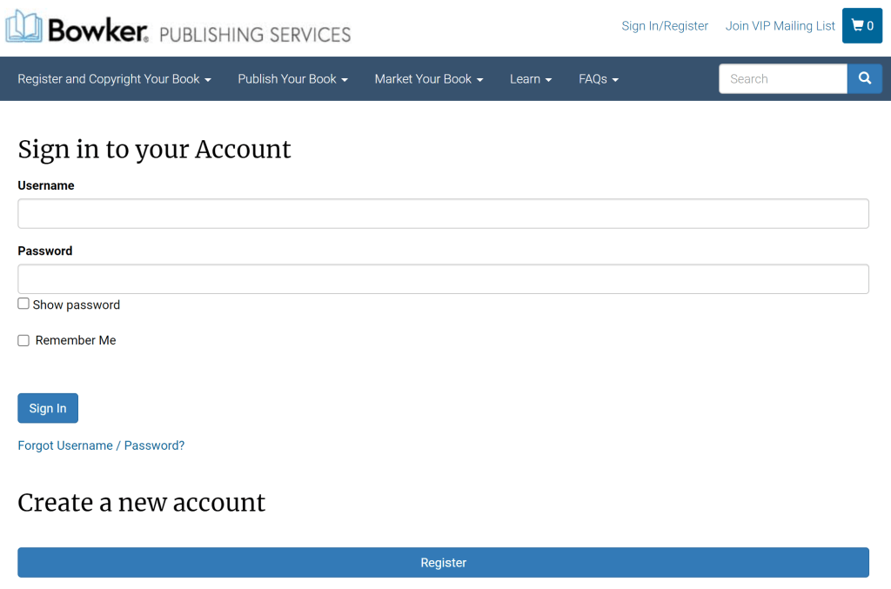Open the Sign In/Register header link
The width and height of the screenshot is (891, 589).
665,26
